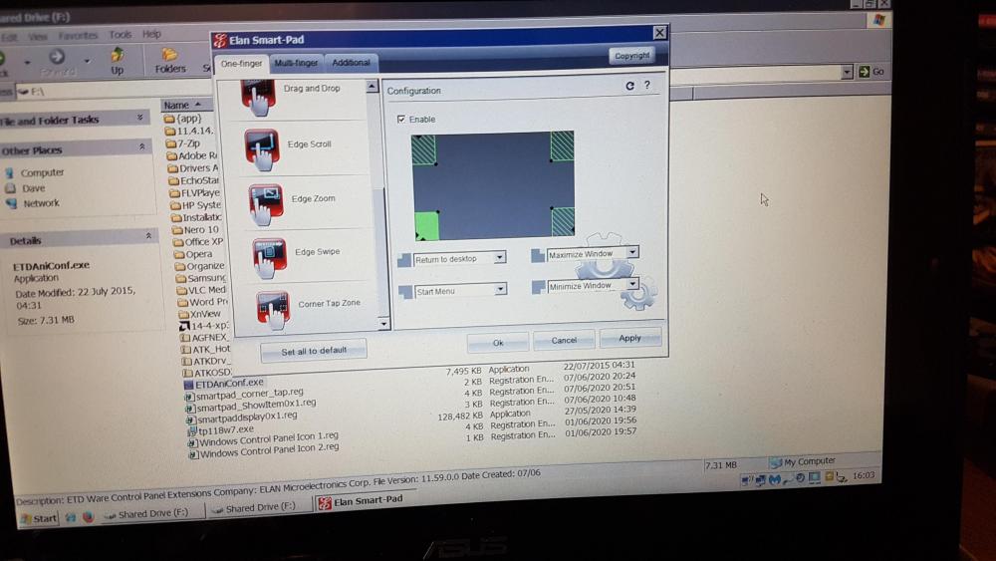Select the bottom-right corner tap zone
Screen dimensions: 996x561
tap(563, 222)
